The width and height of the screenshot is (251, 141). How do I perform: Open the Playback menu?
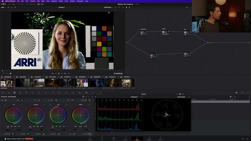pyautogui.click(x=54, y=1)
